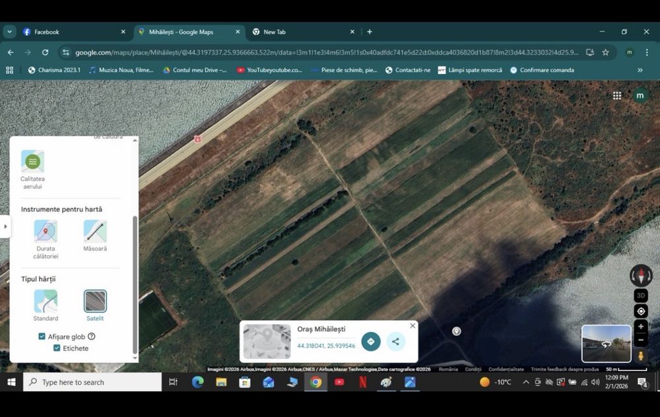This screenshot has width=660, height=417.
Task: Toggle Etichete labels checkbox
Action: tap(57, 348)
